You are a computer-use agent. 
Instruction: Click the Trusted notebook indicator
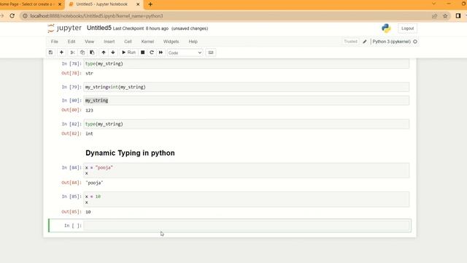point(350,42)
